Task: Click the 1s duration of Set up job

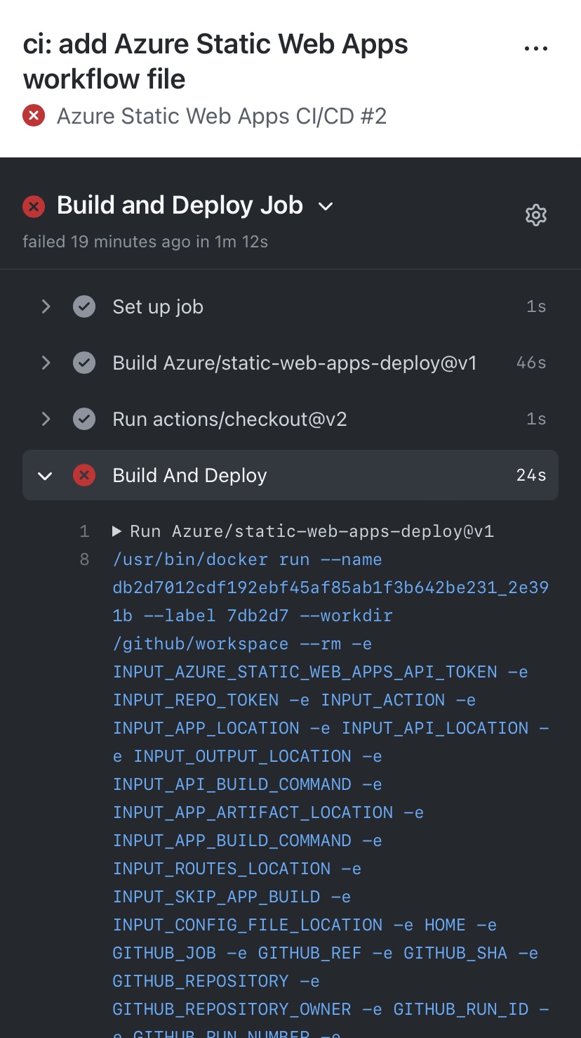Action: pyautogui.click(x=536, y=306)
